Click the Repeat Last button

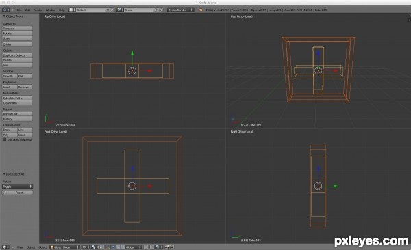click(17, 114)
